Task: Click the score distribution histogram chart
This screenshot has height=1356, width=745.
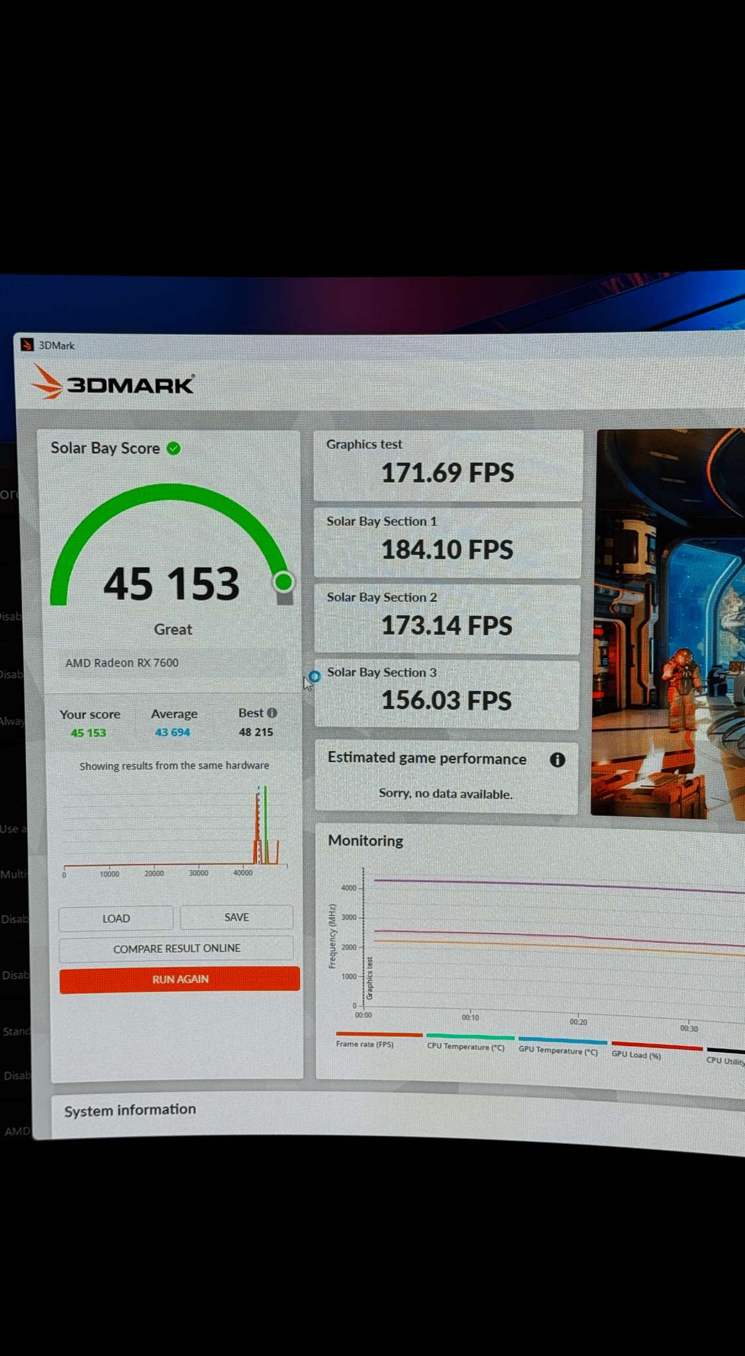Action: tap(175, 831)
